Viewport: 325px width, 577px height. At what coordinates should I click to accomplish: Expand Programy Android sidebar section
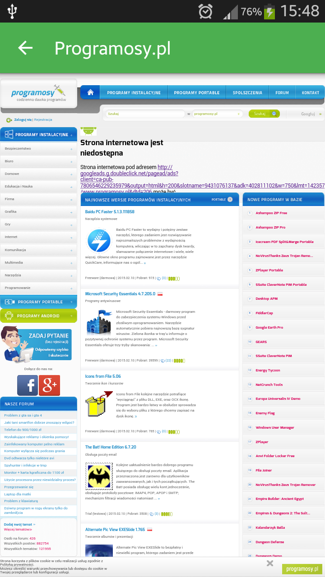click(x=38, y=316)
